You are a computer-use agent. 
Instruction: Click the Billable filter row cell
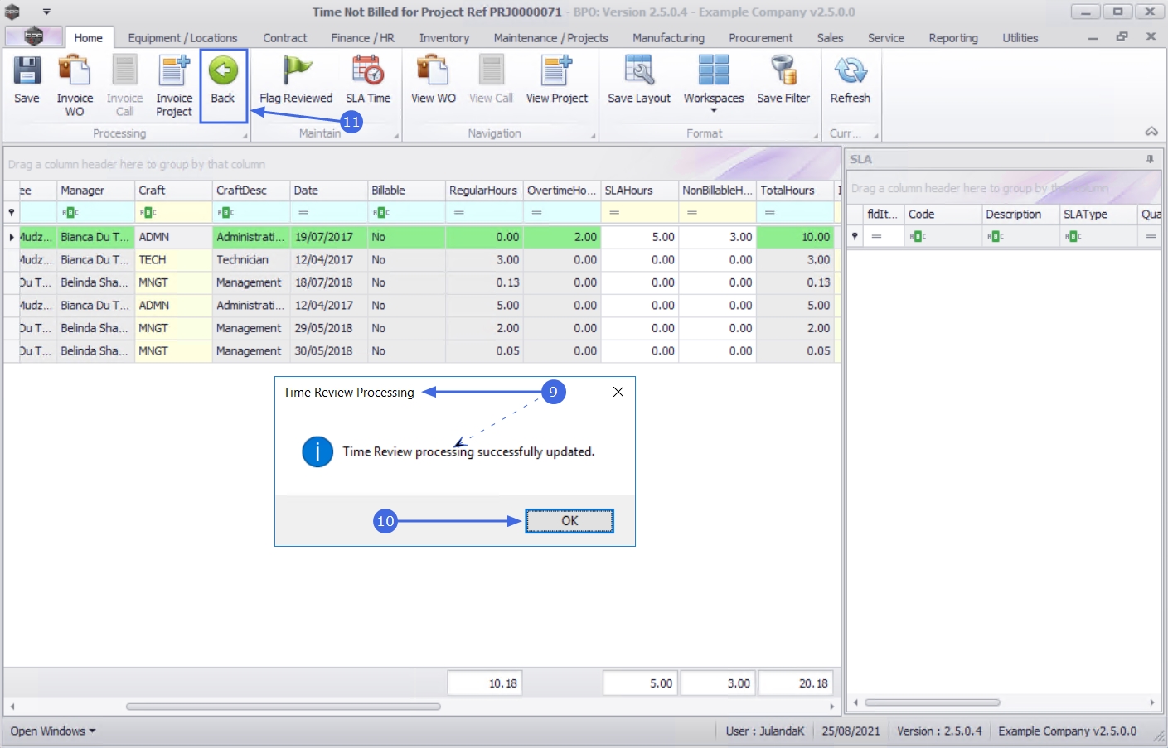(406, 213)
